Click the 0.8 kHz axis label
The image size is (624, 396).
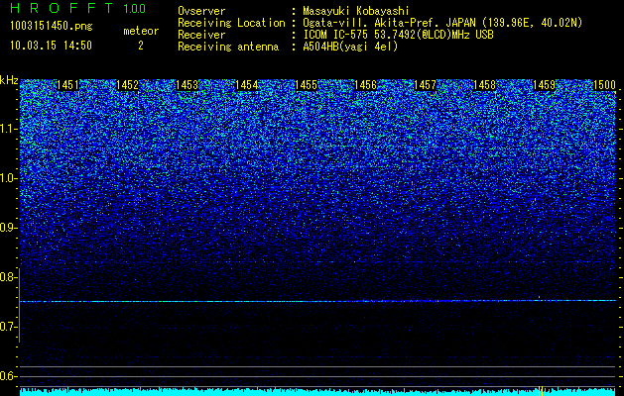coord(9,277)
